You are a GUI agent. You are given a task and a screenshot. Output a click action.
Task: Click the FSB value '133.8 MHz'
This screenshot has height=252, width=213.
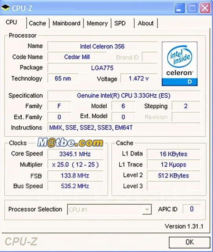75,175
